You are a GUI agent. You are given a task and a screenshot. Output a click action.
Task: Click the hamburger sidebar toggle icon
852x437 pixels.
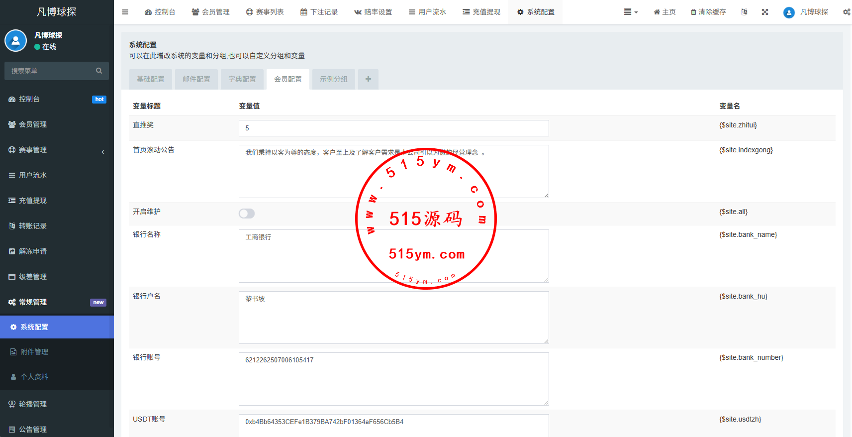[125, 12]
